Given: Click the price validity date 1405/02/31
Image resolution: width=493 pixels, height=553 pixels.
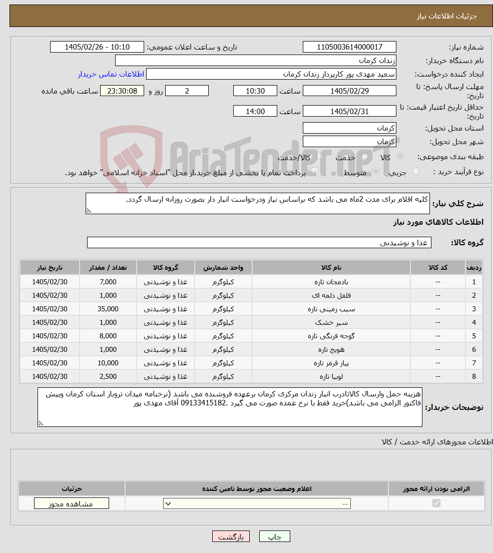Looking at the screenshot, I should [349, 112].
